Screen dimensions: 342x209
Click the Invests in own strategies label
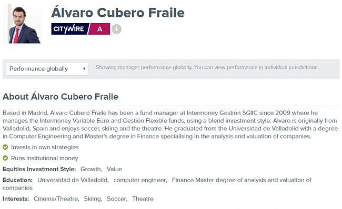click(45, 148)
